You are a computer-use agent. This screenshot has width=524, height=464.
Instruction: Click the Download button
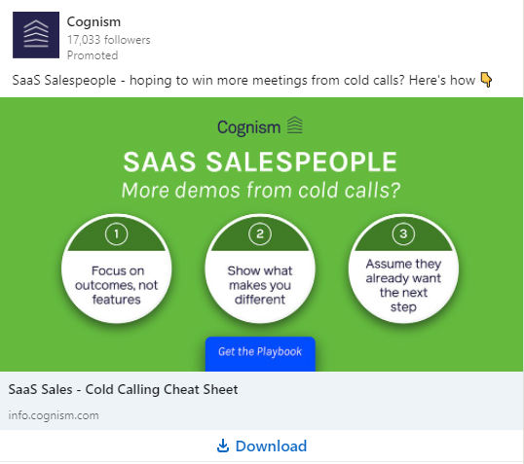tap(262, 446)
